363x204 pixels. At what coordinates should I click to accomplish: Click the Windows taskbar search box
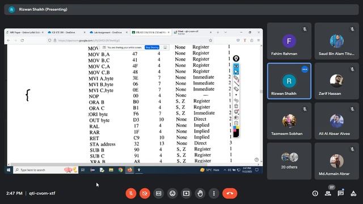(45, 170)
